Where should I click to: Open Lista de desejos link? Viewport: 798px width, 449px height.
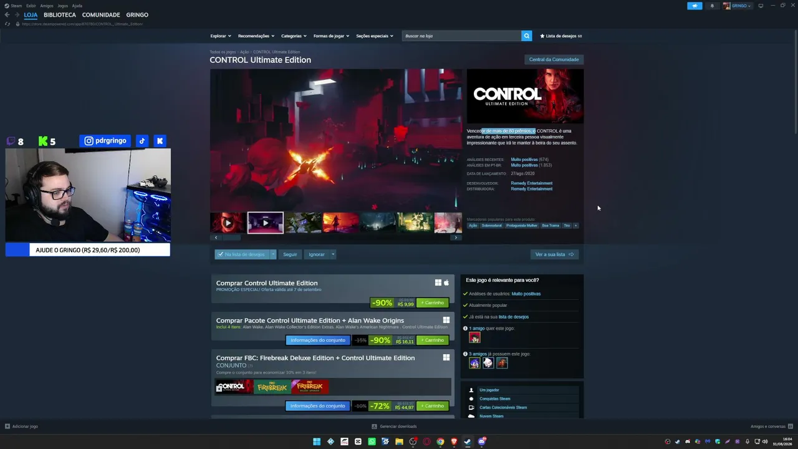point(561,36)
